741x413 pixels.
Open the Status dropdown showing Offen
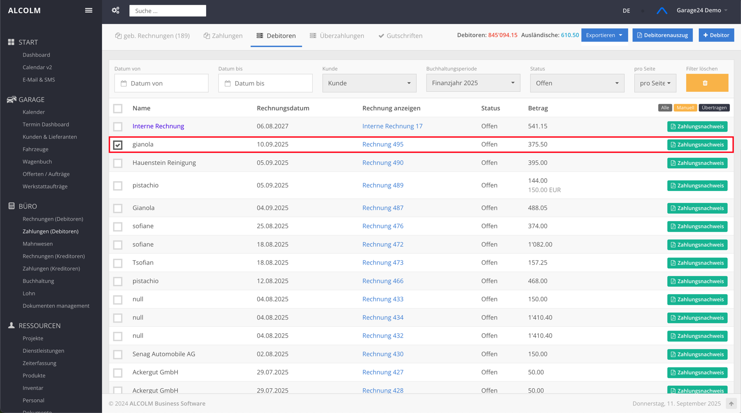pos(577,83)
